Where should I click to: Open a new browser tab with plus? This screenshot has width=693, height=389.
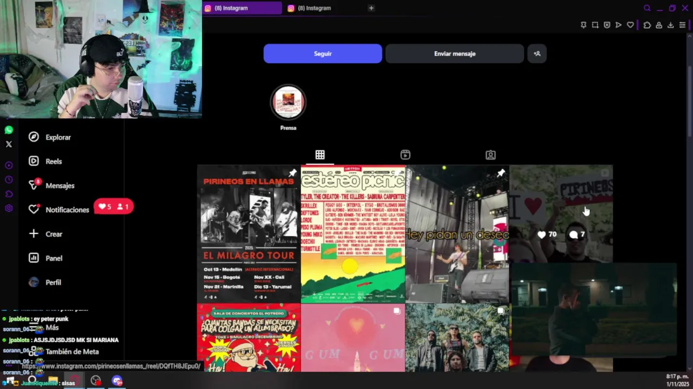point(371,8)
